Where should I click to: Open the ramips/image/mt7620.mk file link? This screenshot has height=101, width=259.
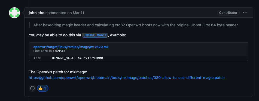71,47
